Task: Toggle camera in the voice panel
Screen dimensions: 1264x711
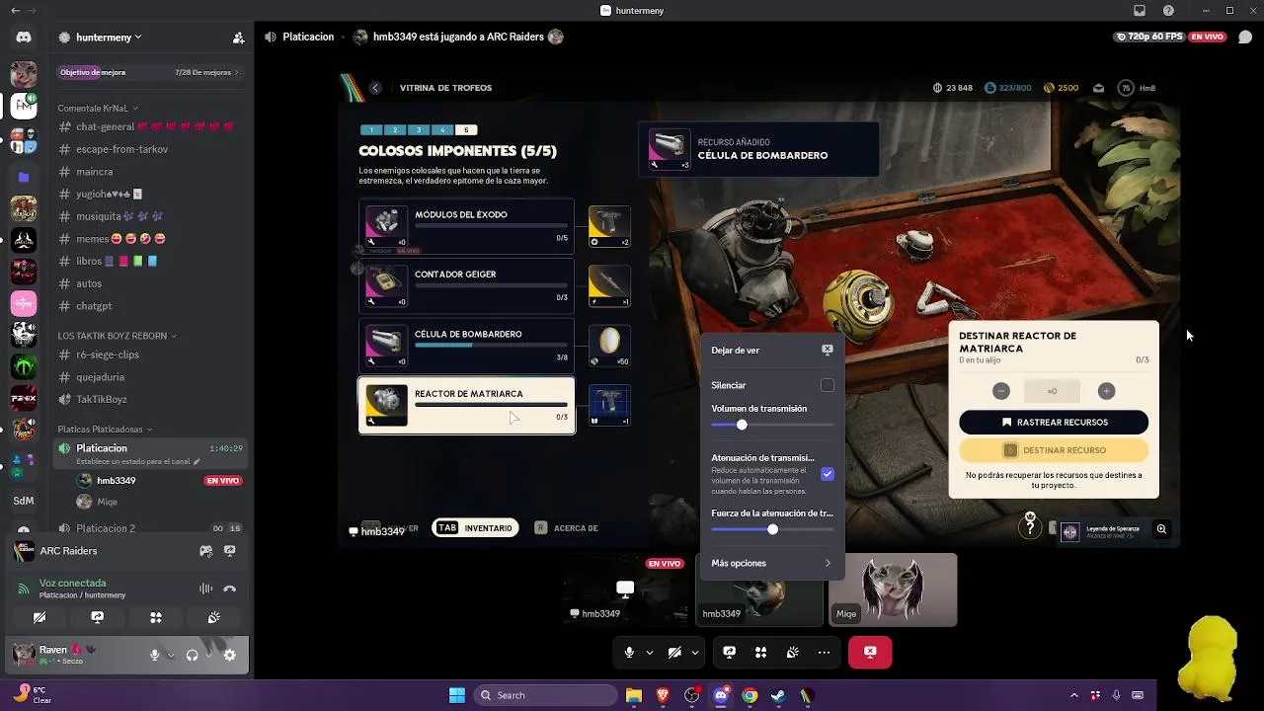Action: click(39, 617)
